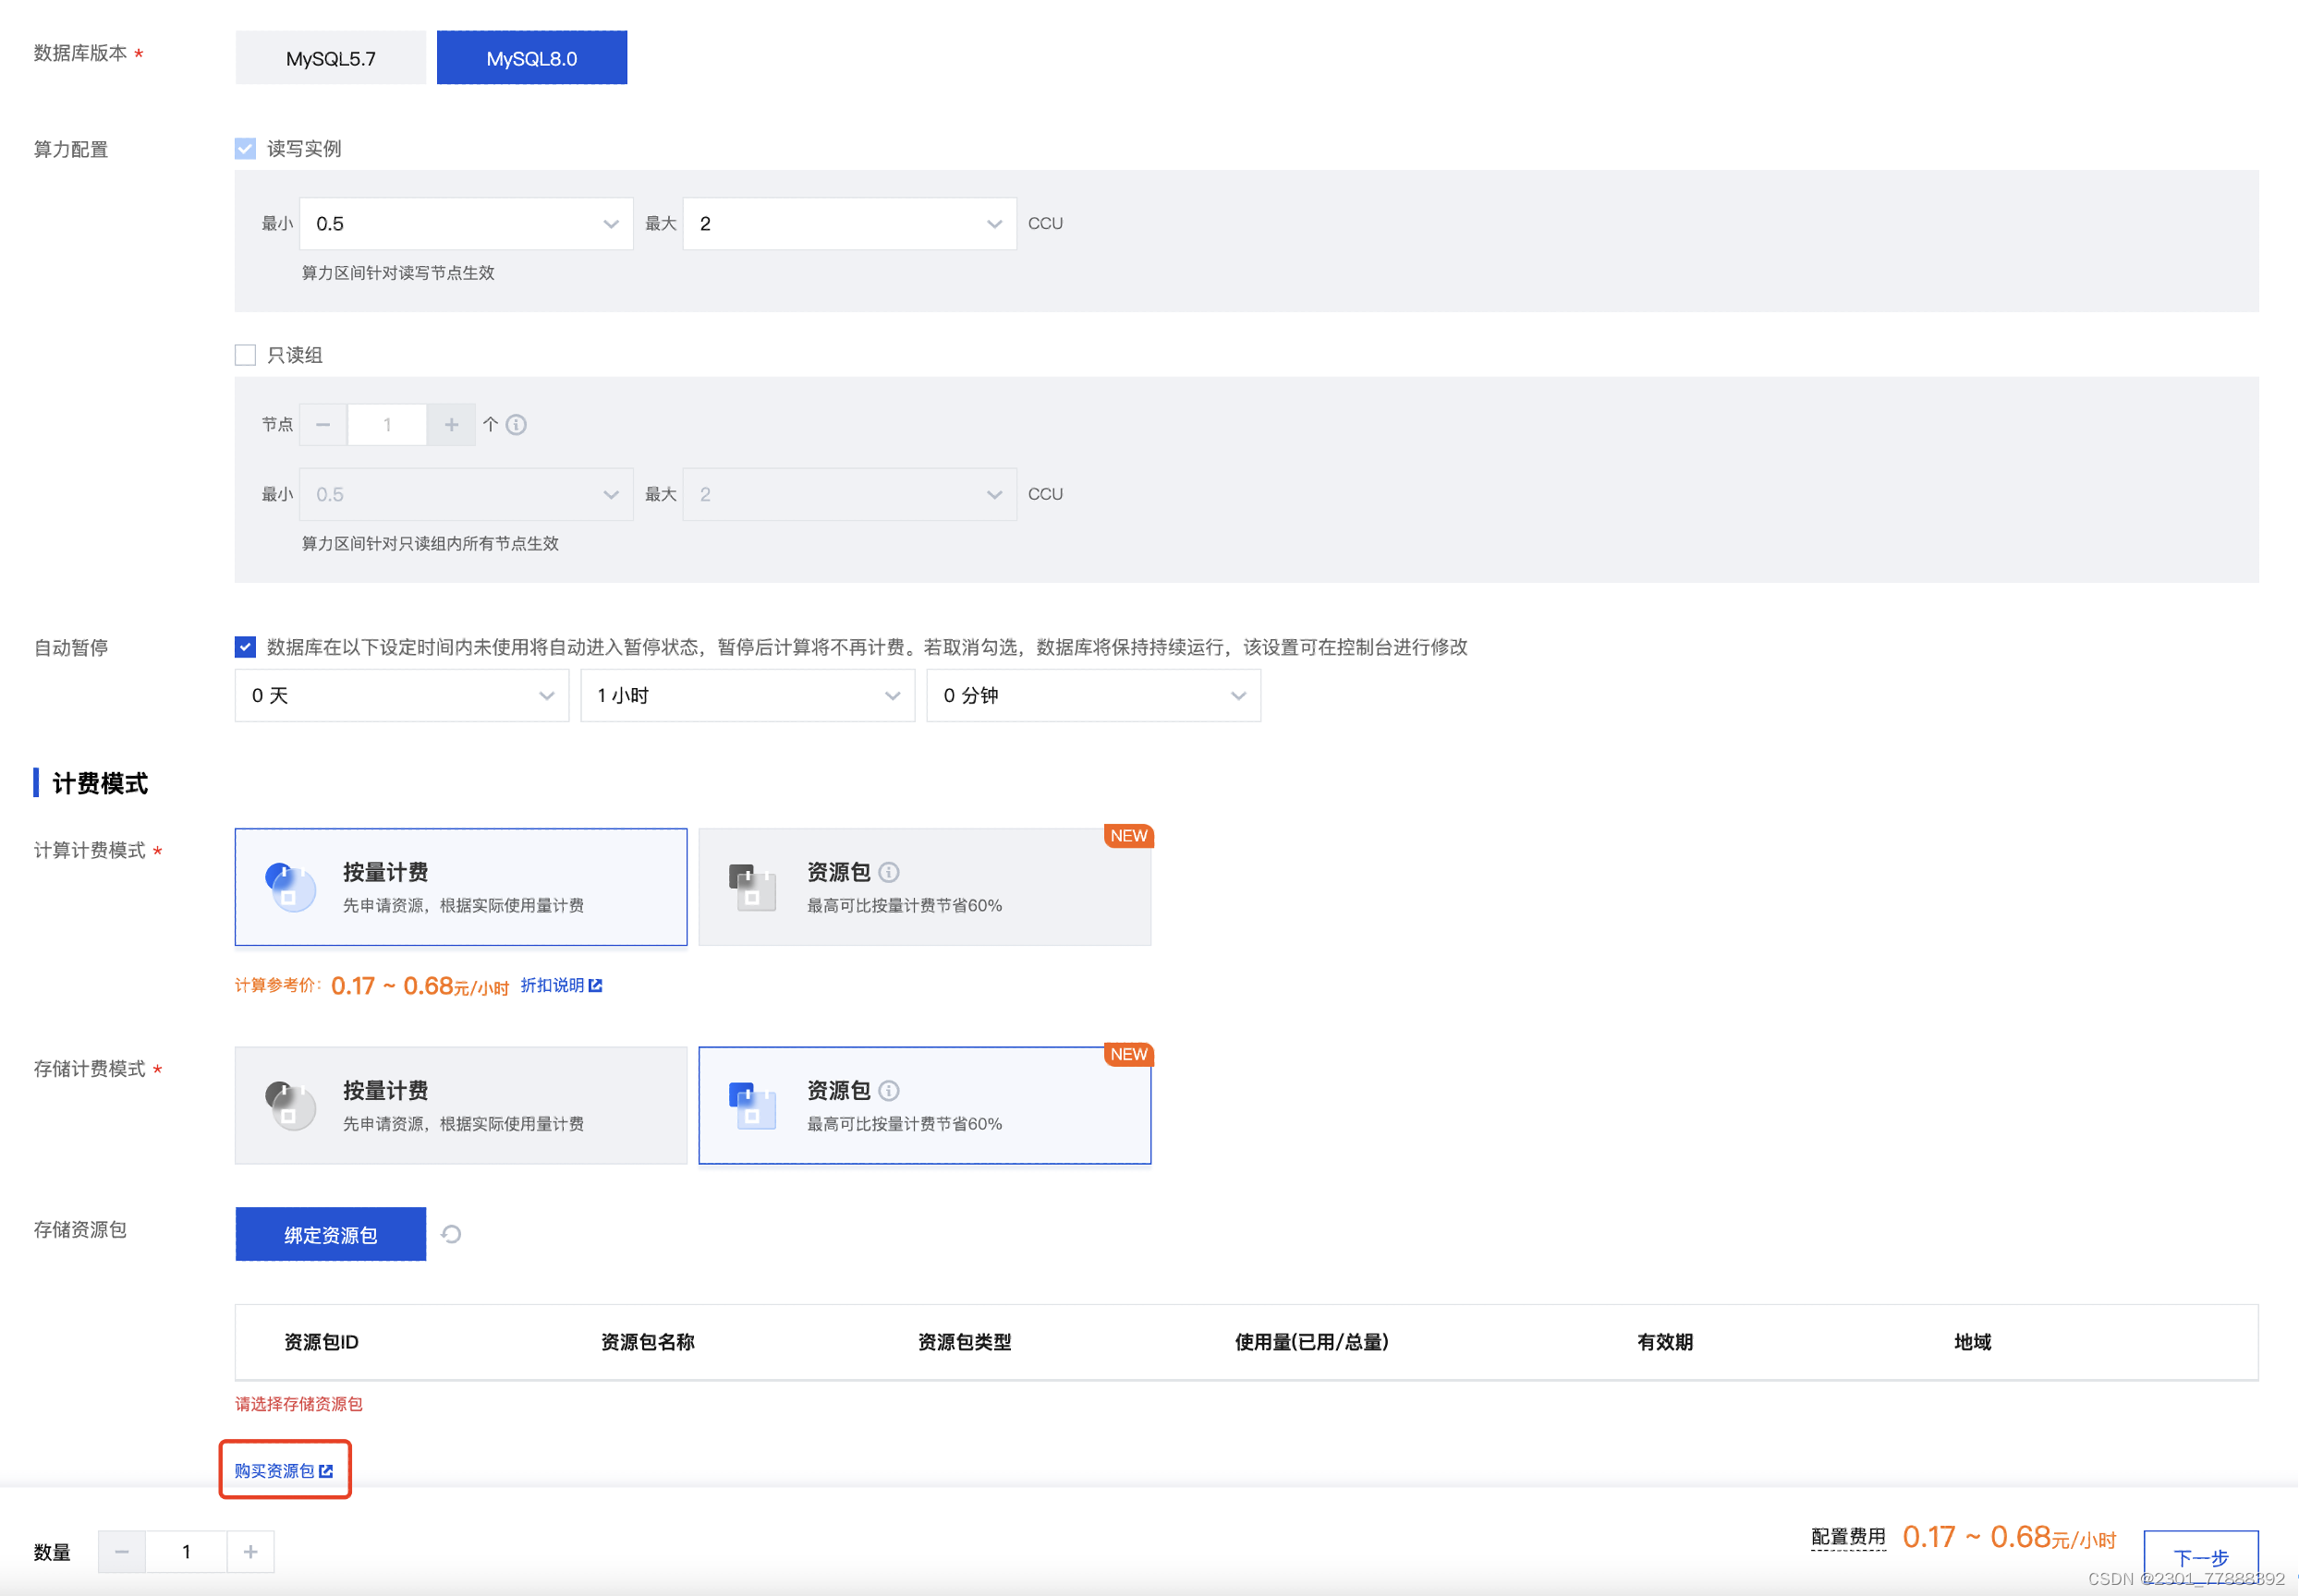Expand the 1 小时 auto-pause dropdown
The image size is (2299, 1596).
click(748, 696)
